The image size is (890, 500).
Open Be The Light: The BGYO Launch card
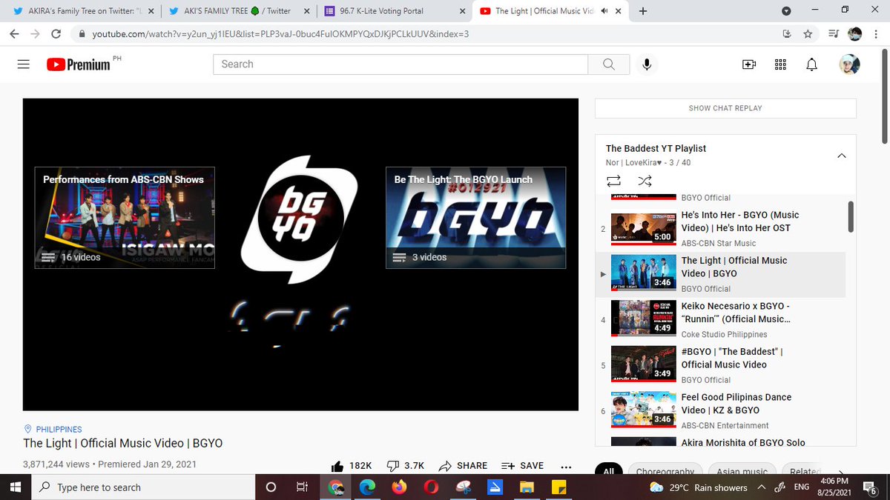click(x=475, y=217)
